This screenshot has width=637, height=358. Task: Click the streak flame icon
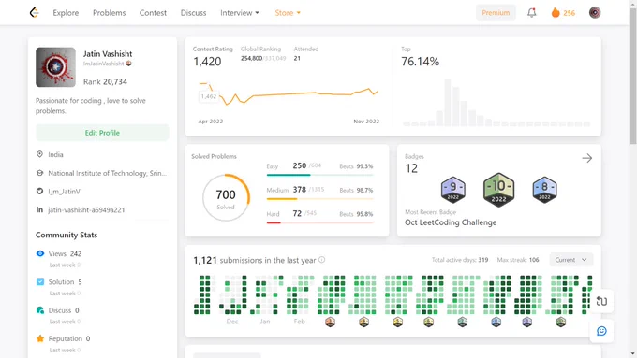click(556, 12)
